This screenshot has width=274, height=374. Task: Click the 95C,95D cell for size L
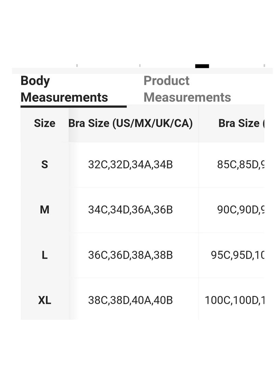[237, 255]
